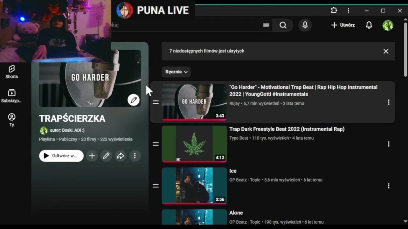Screen dimensions: 408x229
Task: Grab reorder handle of 'Ice' row
Action: (x=156, y=186)
